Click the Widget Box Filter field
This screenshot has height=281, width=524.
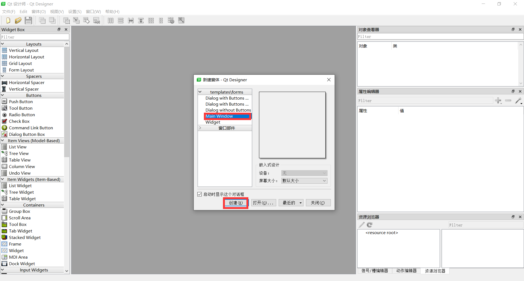pos(35,37)
